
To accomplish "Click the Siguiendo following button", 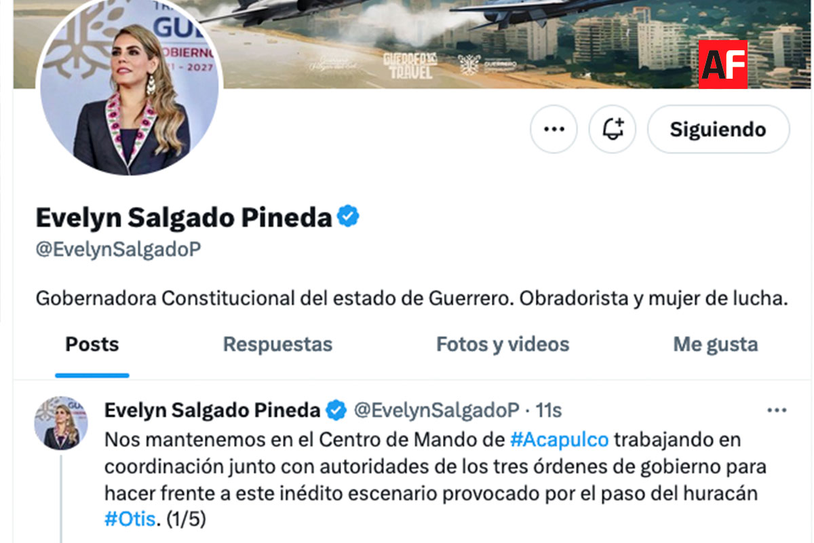I will [718, 129].
